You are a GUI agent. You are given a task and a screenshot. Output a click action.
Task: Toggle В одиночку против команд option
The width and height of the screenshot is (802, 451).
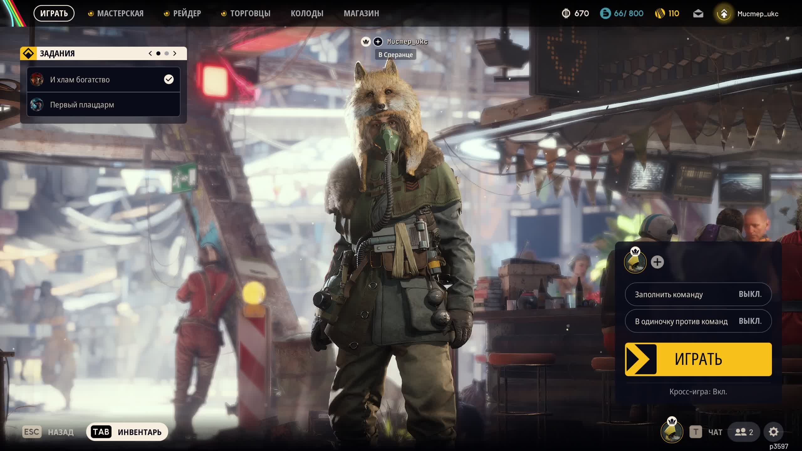(698, 321)
